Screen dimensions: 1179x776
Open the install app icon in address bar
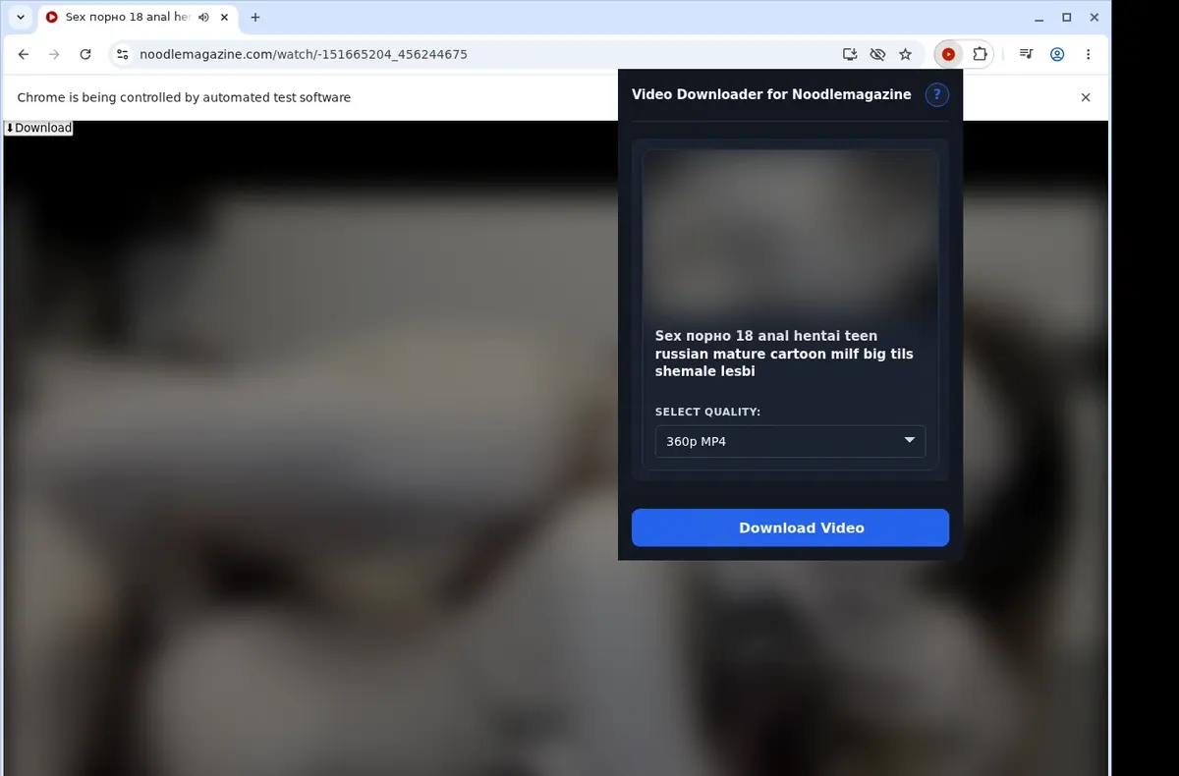coord(850,55)
